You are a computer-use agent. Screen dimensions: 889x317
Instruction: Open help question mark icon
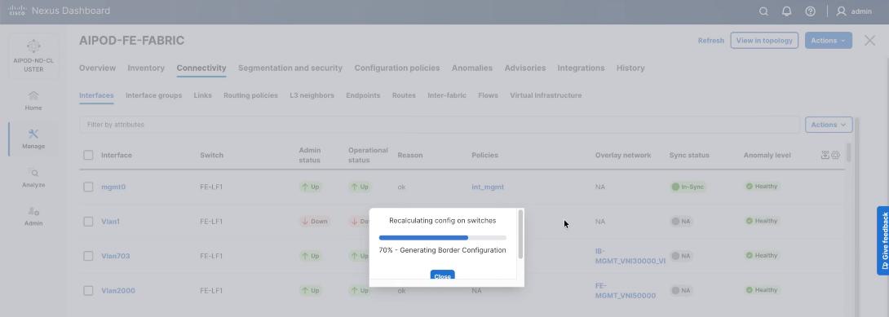click(810, 11)
